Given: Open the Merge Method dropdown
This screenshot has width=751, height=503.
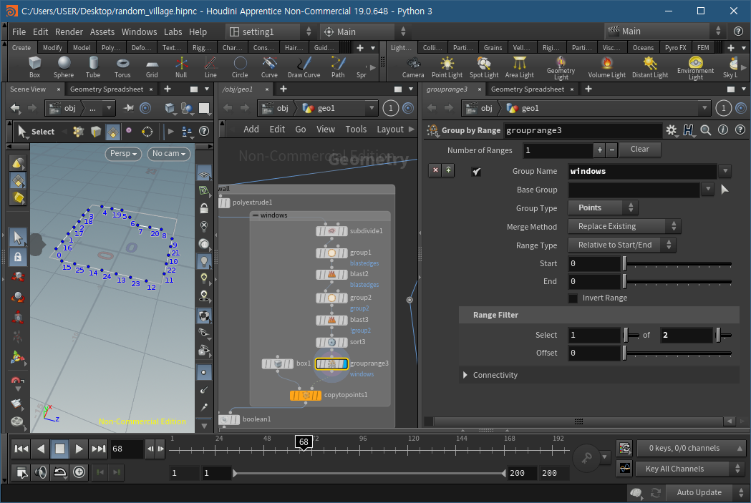Looking at the screenshot, I should point(624,226).
